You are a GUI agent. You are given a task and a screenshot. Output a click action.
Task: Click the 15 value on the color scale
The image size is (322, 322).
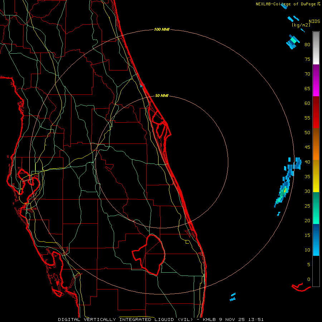coord(307,235)
